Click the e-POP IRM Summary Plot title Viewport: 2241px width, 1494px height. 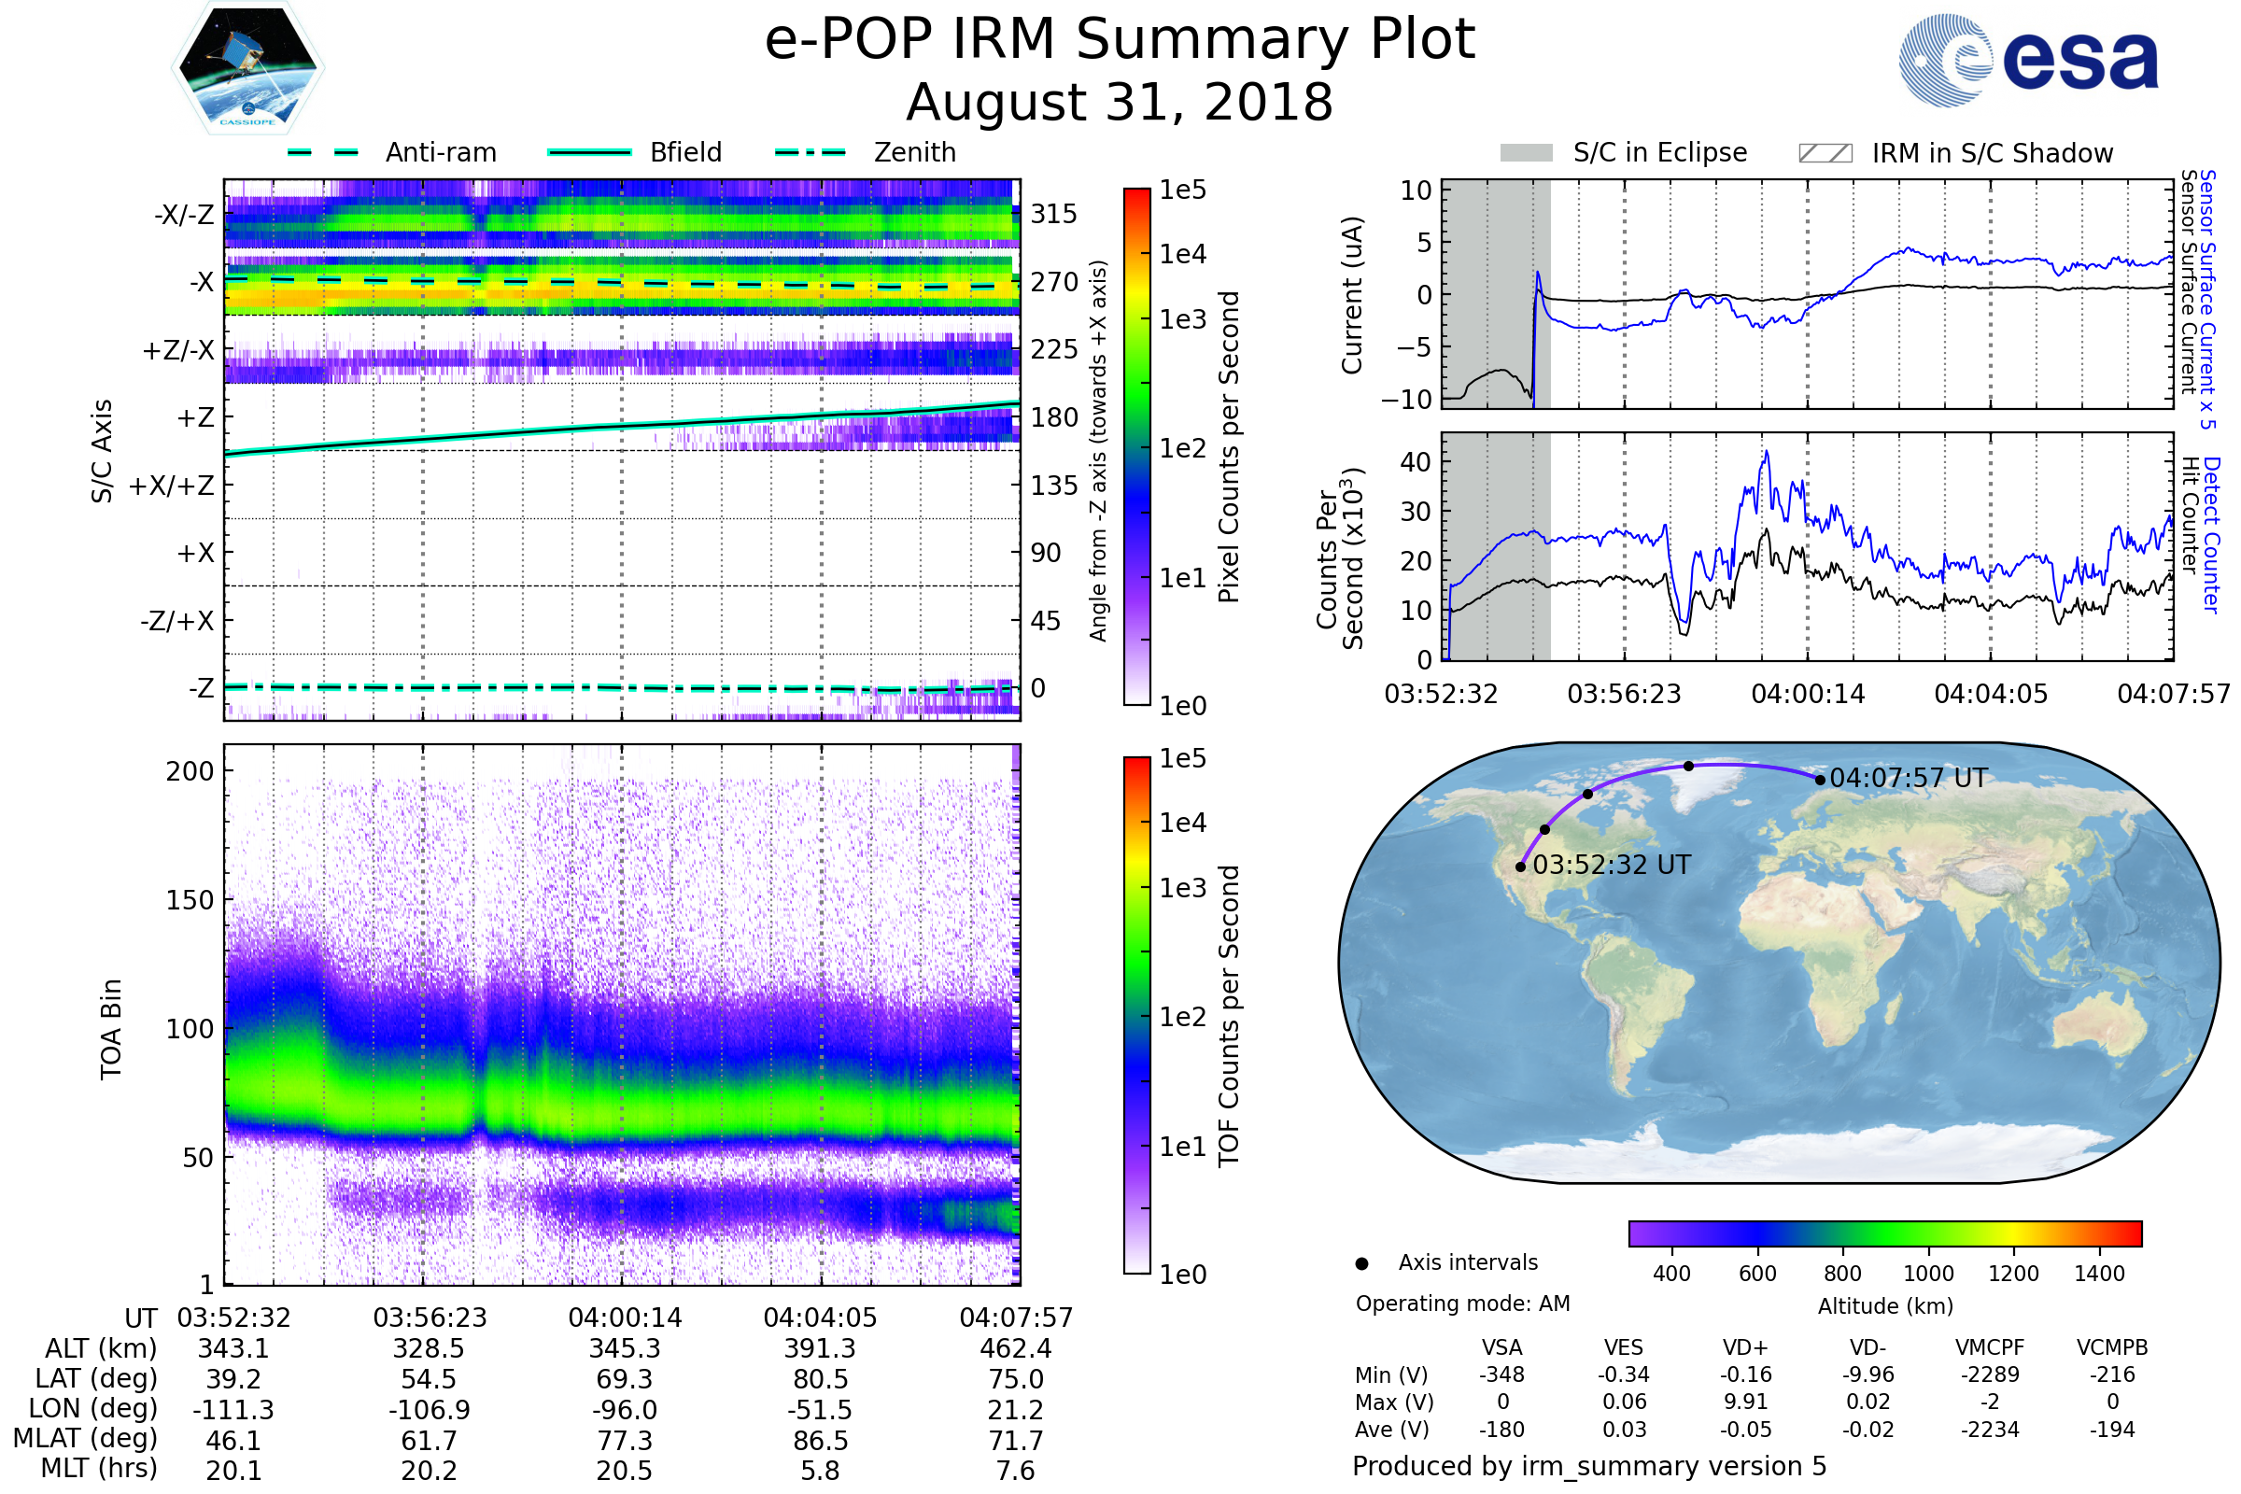coord(1120,40)
